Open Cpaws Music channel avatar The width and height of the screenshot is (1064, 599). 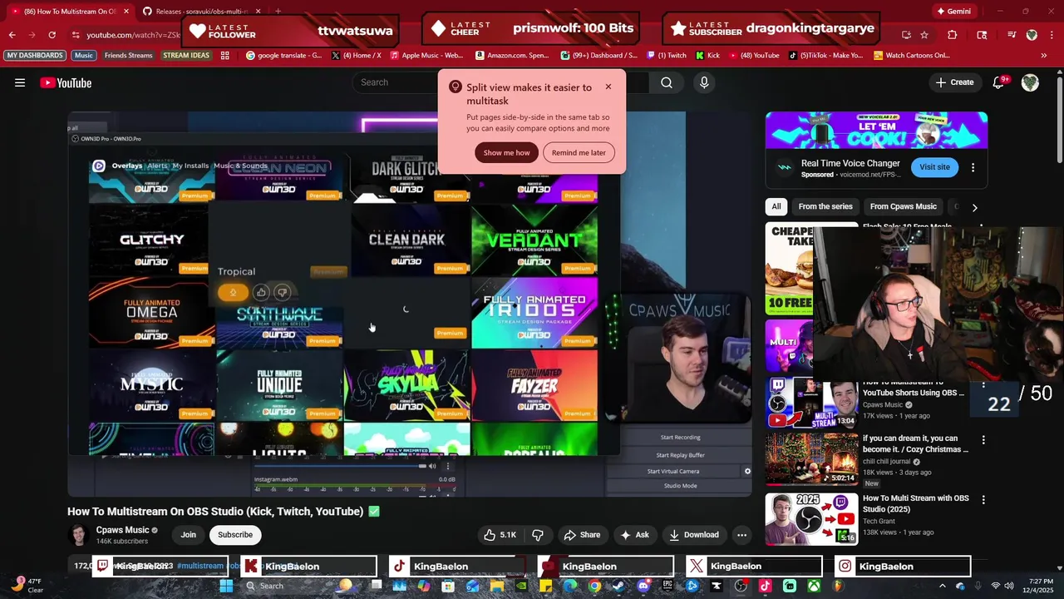pos(79,535)
